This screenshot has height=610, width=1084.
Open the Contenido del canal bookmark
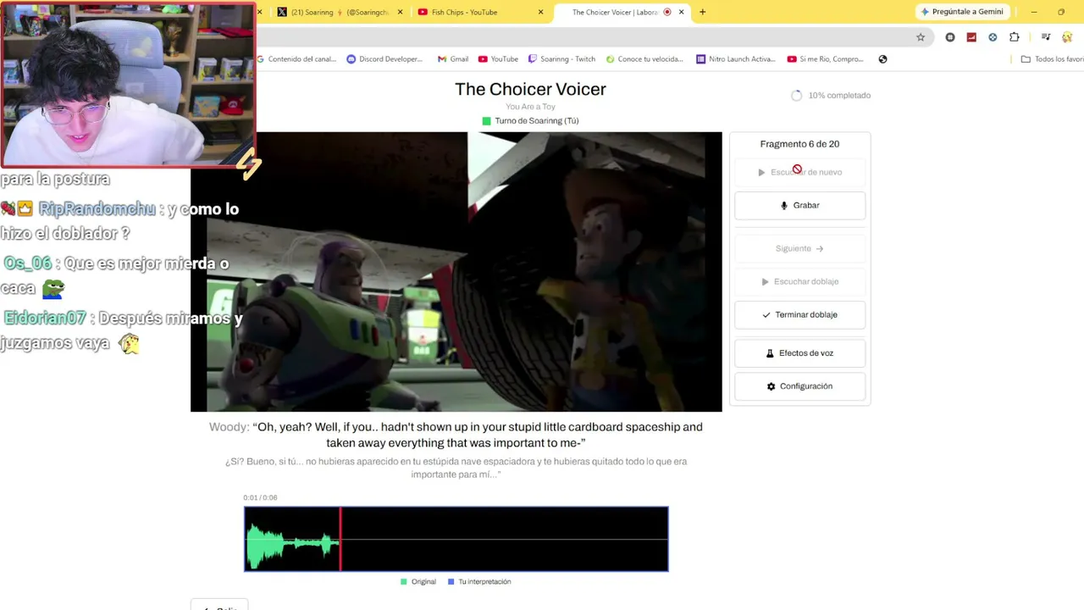tap(296, 59)
